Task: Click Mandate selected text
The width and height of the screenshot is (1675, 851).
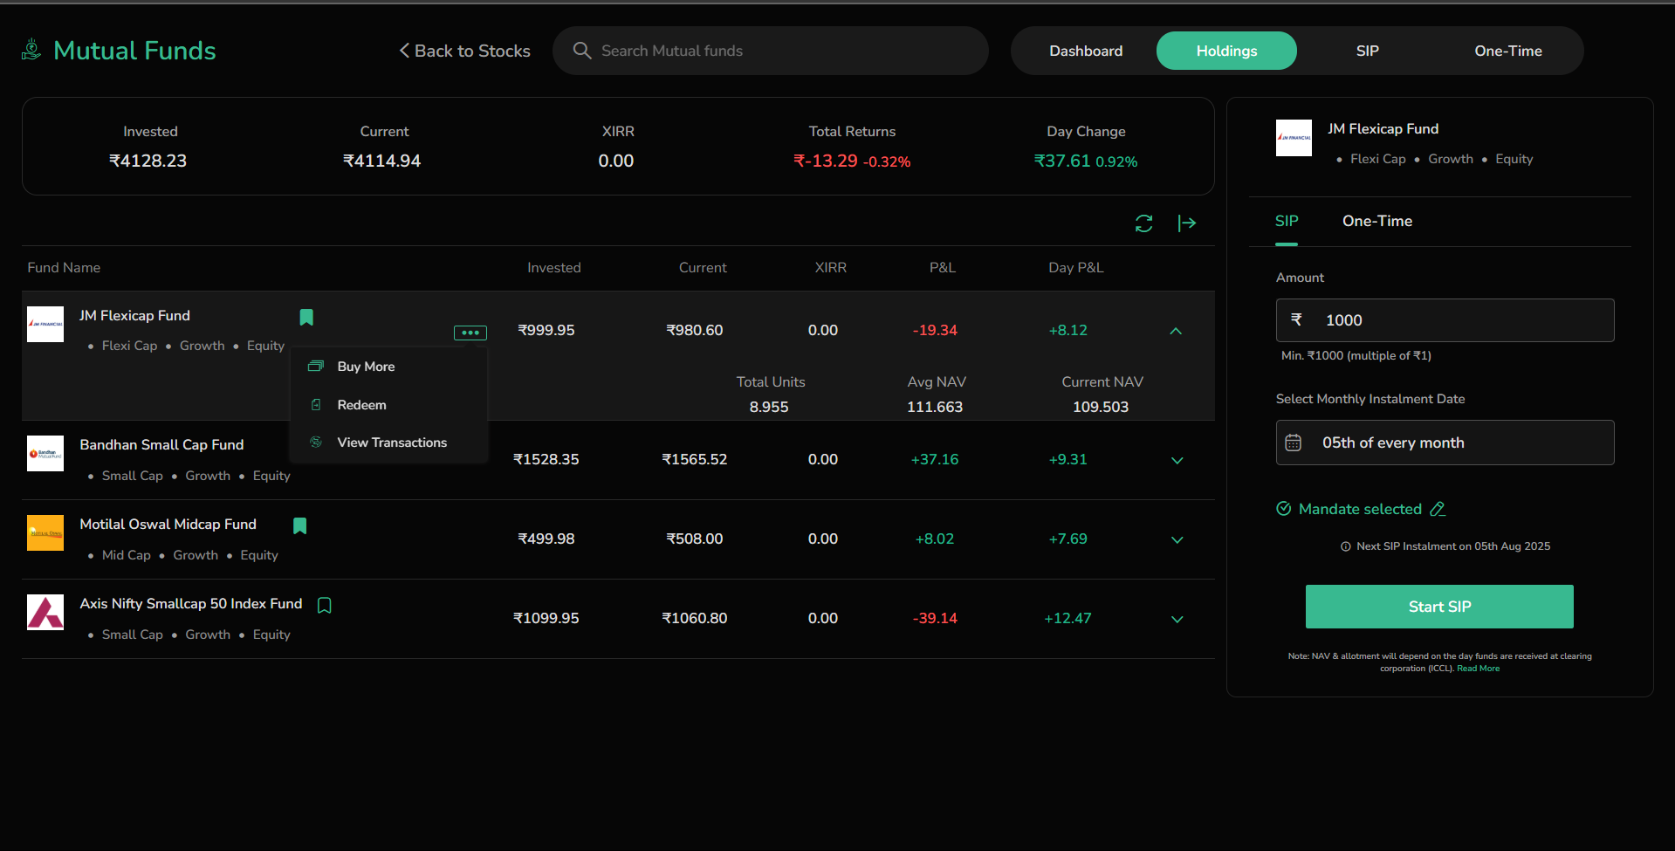Action: pos(1360,509)
